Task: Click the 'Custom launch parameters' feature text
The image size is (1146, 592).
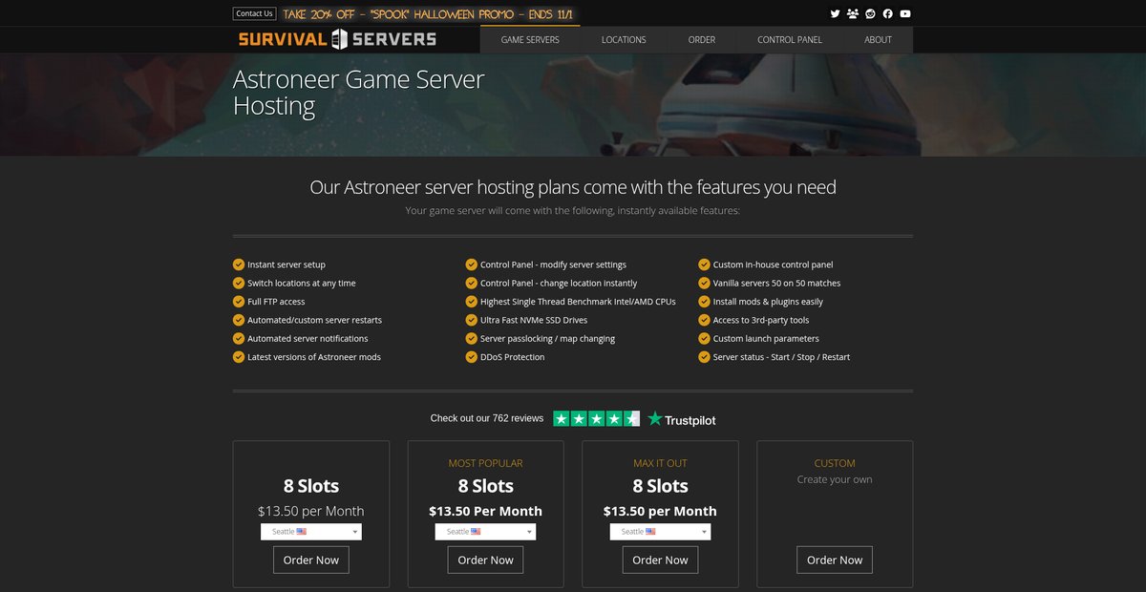Action: point(766,338)
